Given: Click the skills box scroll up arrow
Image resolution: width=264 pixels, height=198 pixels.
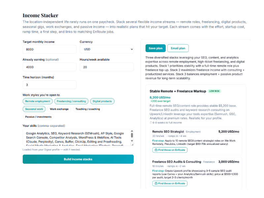Looking at the screenshot, I should 132,131.
